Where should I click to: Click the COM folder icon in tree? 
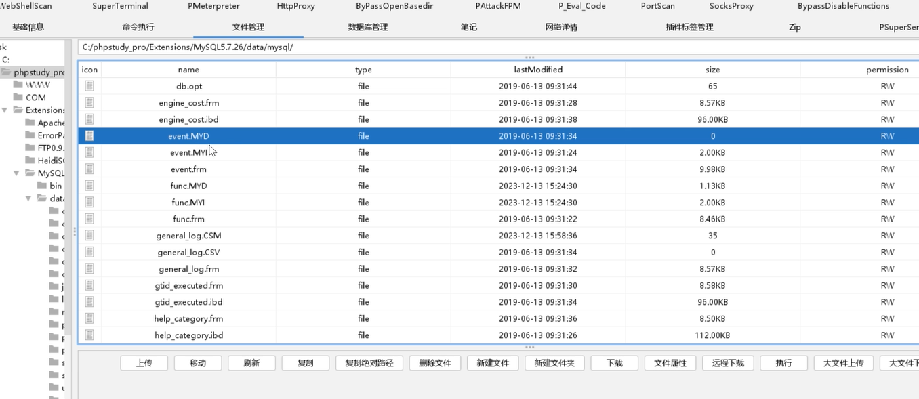(18, 98)
